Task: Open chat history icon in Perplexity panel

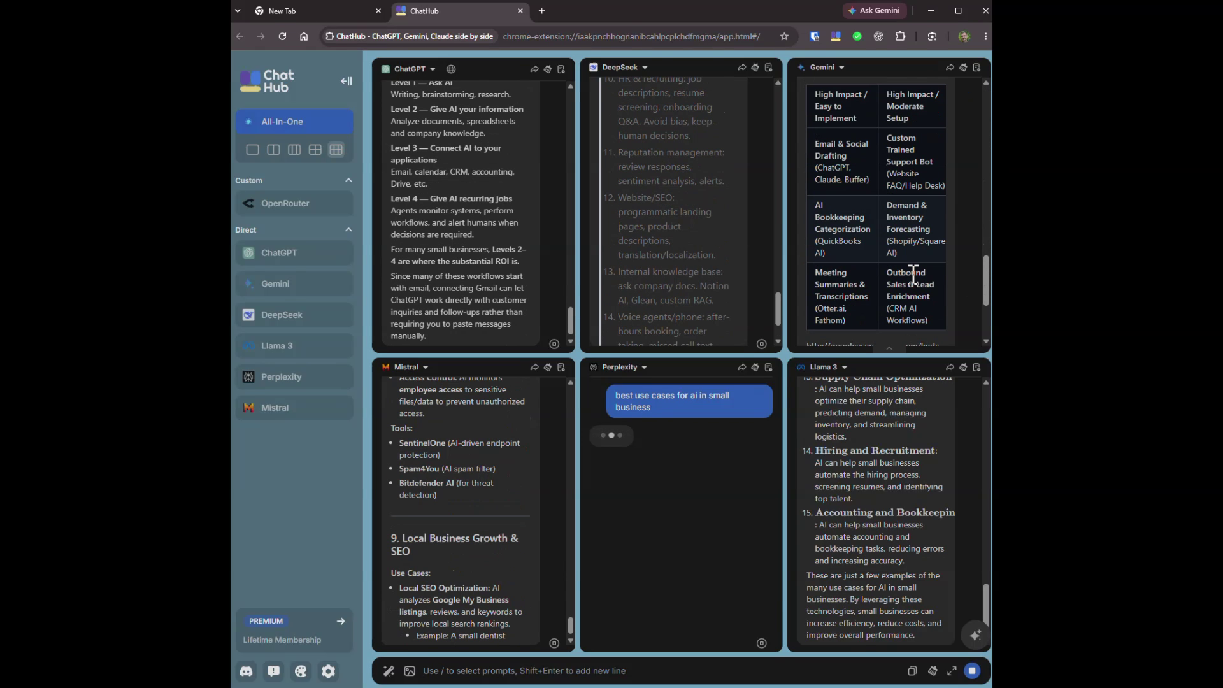Action: click(x=769, y=367)
